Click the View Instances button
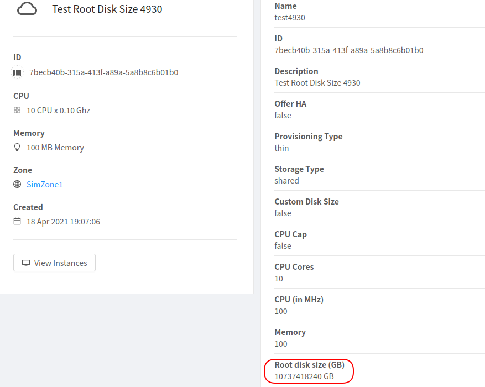 54,263
